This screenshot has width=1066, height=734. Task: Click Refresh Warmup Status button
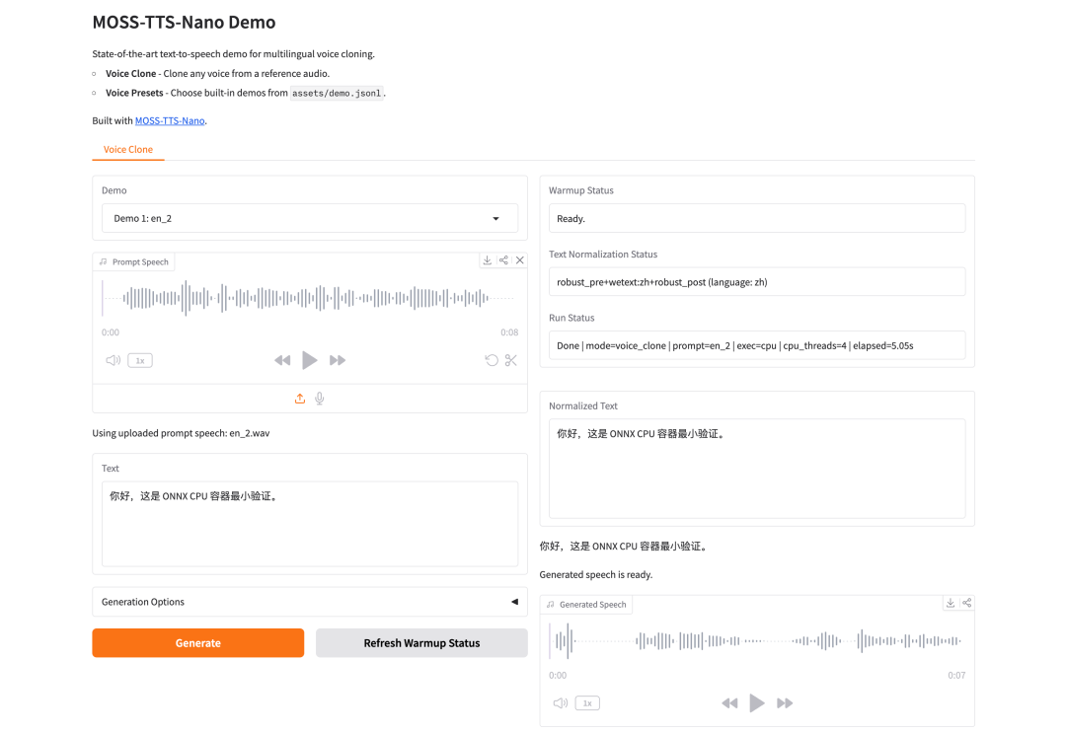(x=421, y=643)
